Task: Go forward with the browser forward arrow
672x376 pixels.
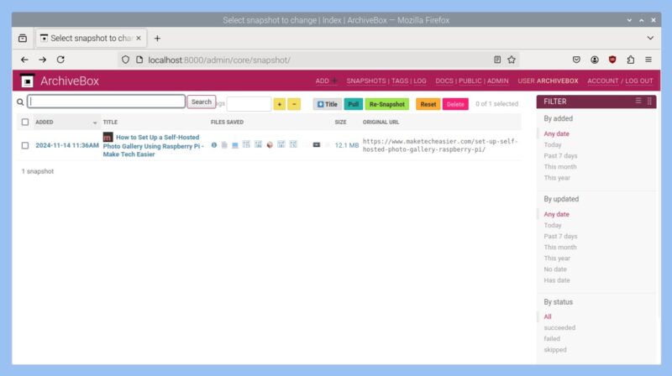Action: (43, 60)
